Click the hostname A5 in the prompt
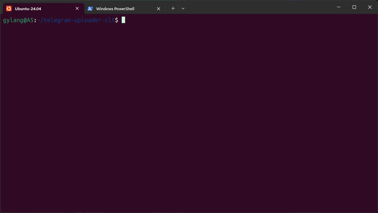The width and height of the screenshot is (378, 213). coord(30,20)
